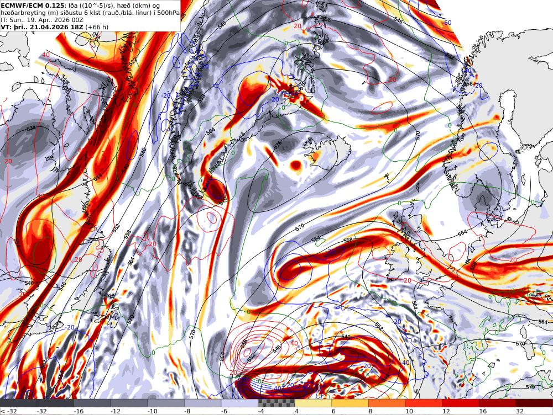Click the '< -32' legend label
This screenshot has width=553, height=415.
(x=8, y=411)
